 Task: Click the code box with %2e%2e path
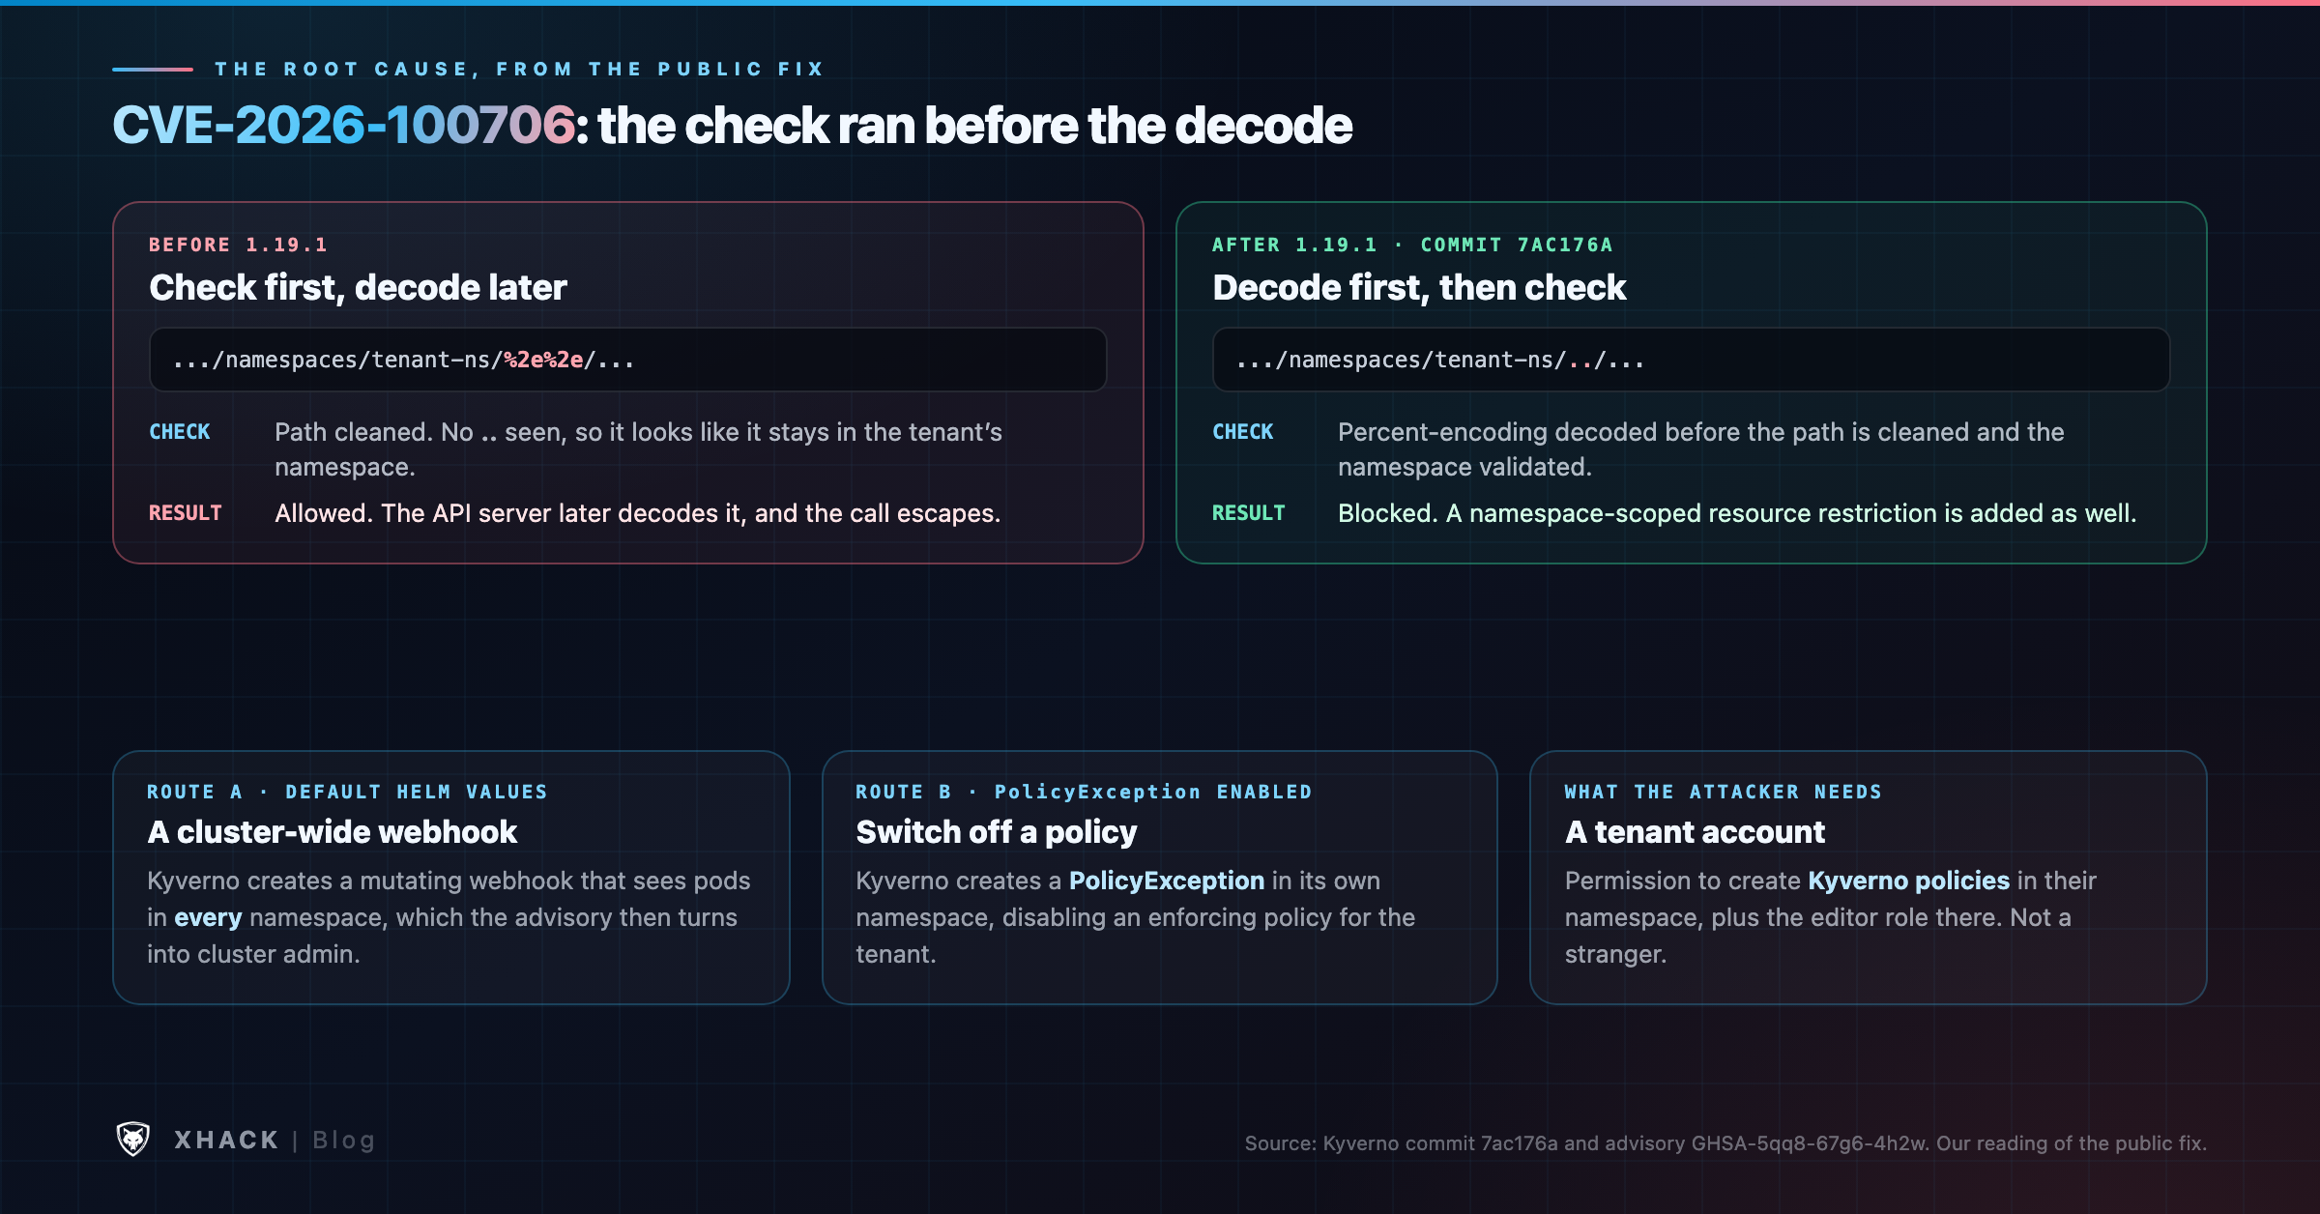coord(628,360)
